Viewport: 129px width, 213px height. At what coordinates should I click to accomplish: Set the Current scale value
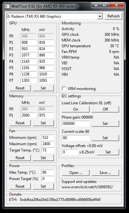[x=105, y=138]
